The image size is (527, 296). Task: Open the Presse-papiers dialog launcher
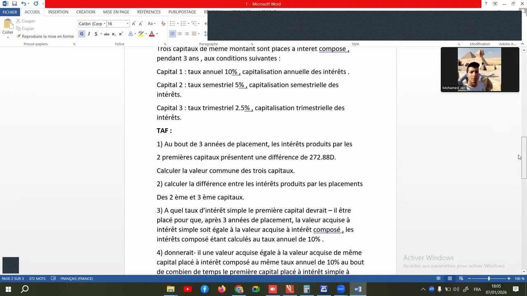74,44
